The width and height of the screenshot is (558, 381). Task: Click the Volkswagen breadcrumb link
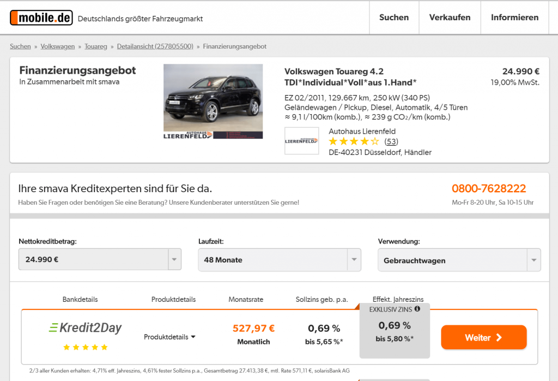click(x=57, y=46)
